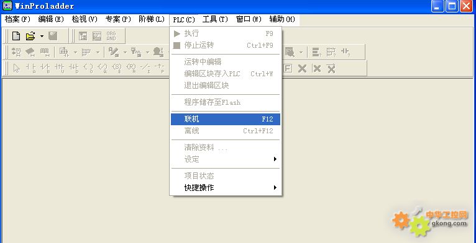The image size is (476, 243).
Task: Click 运转中编辑 menu entry
Action: [225, 62]
